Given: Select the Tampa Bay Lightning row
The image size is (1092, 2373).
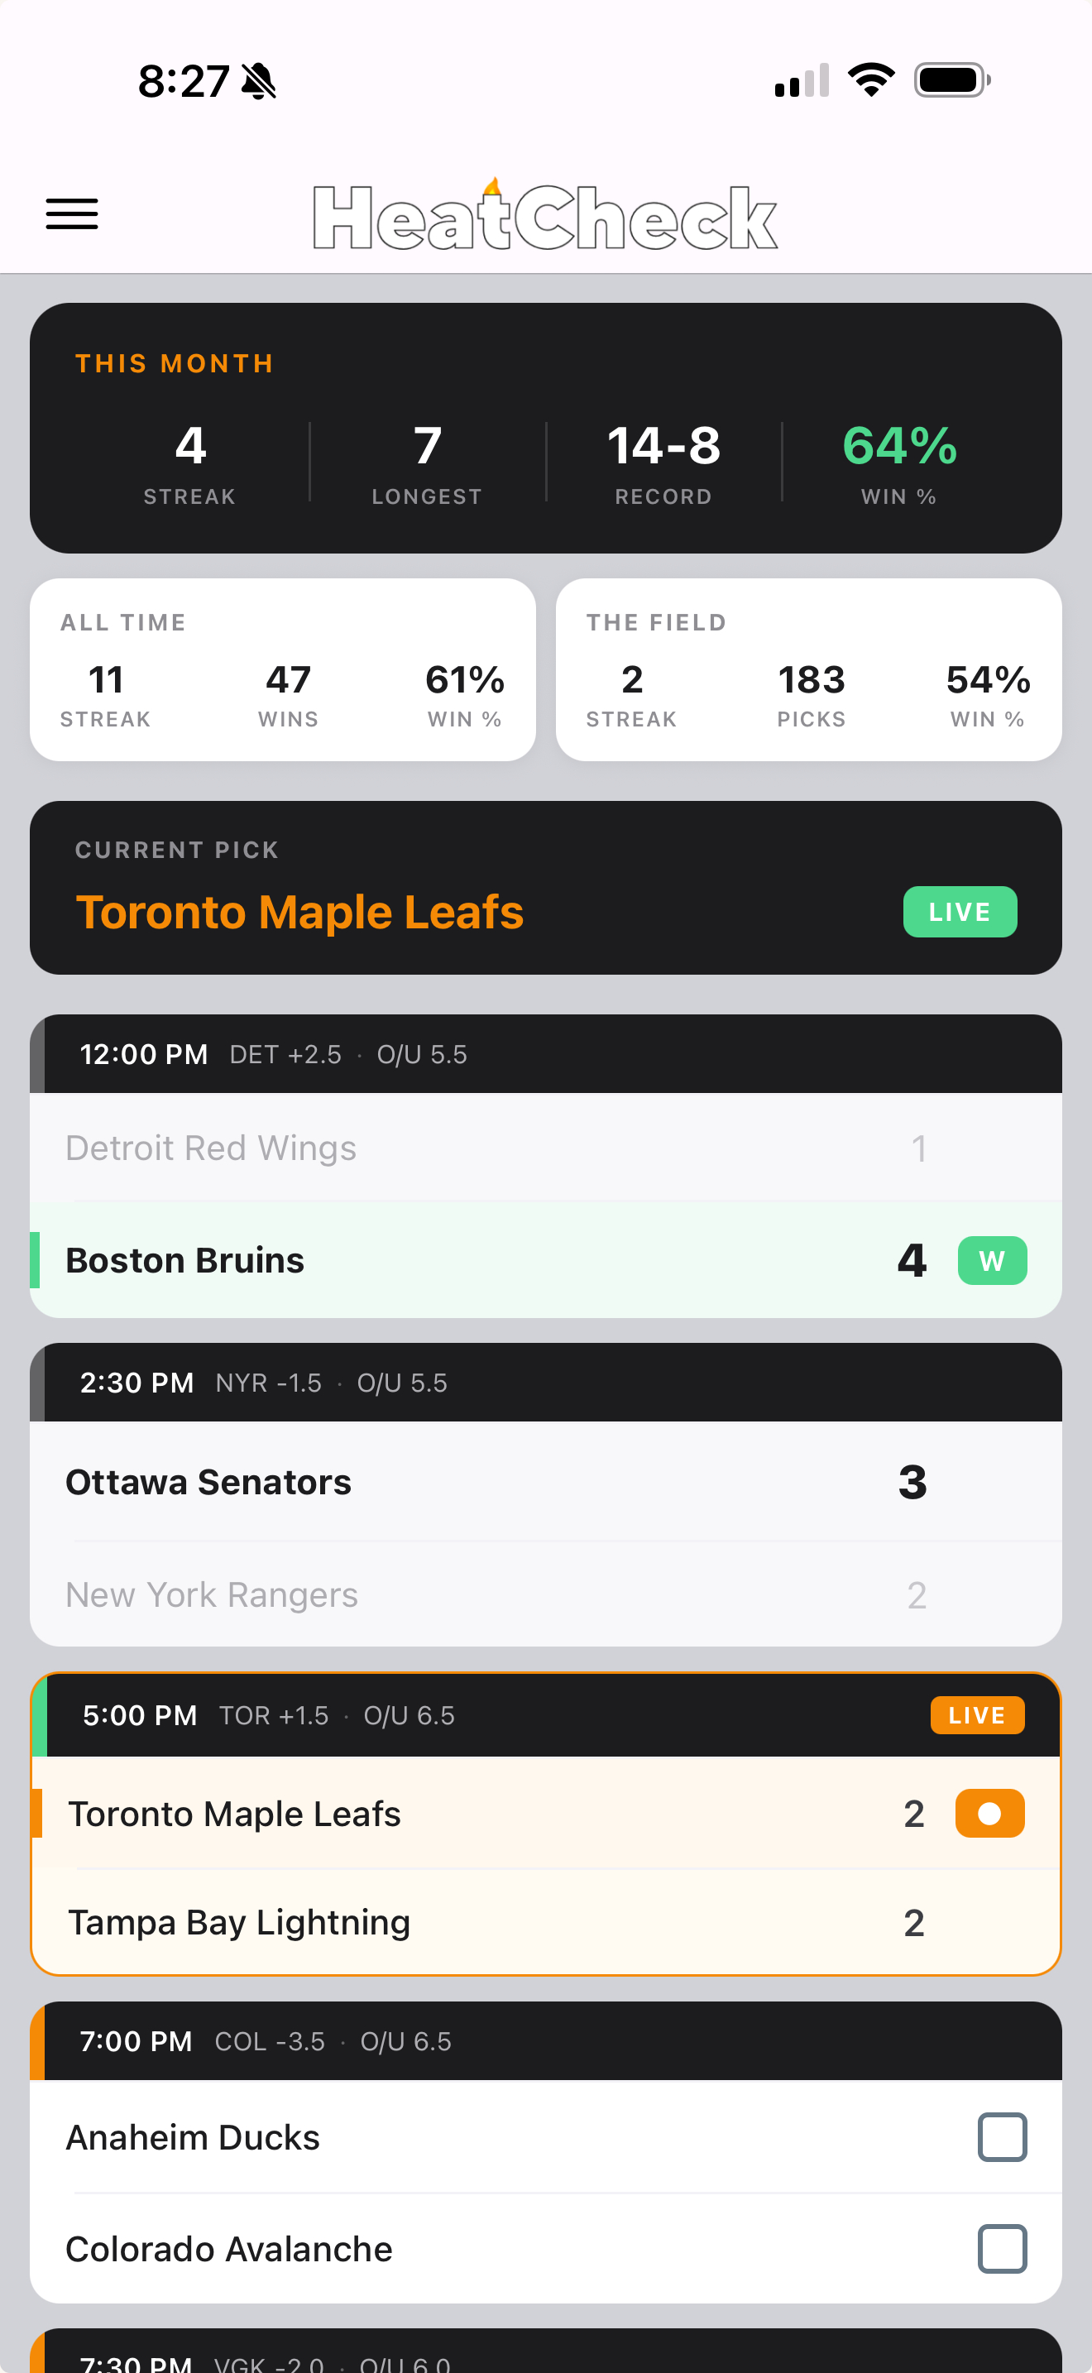Looking at the screenshot, I should [546, 1923].
